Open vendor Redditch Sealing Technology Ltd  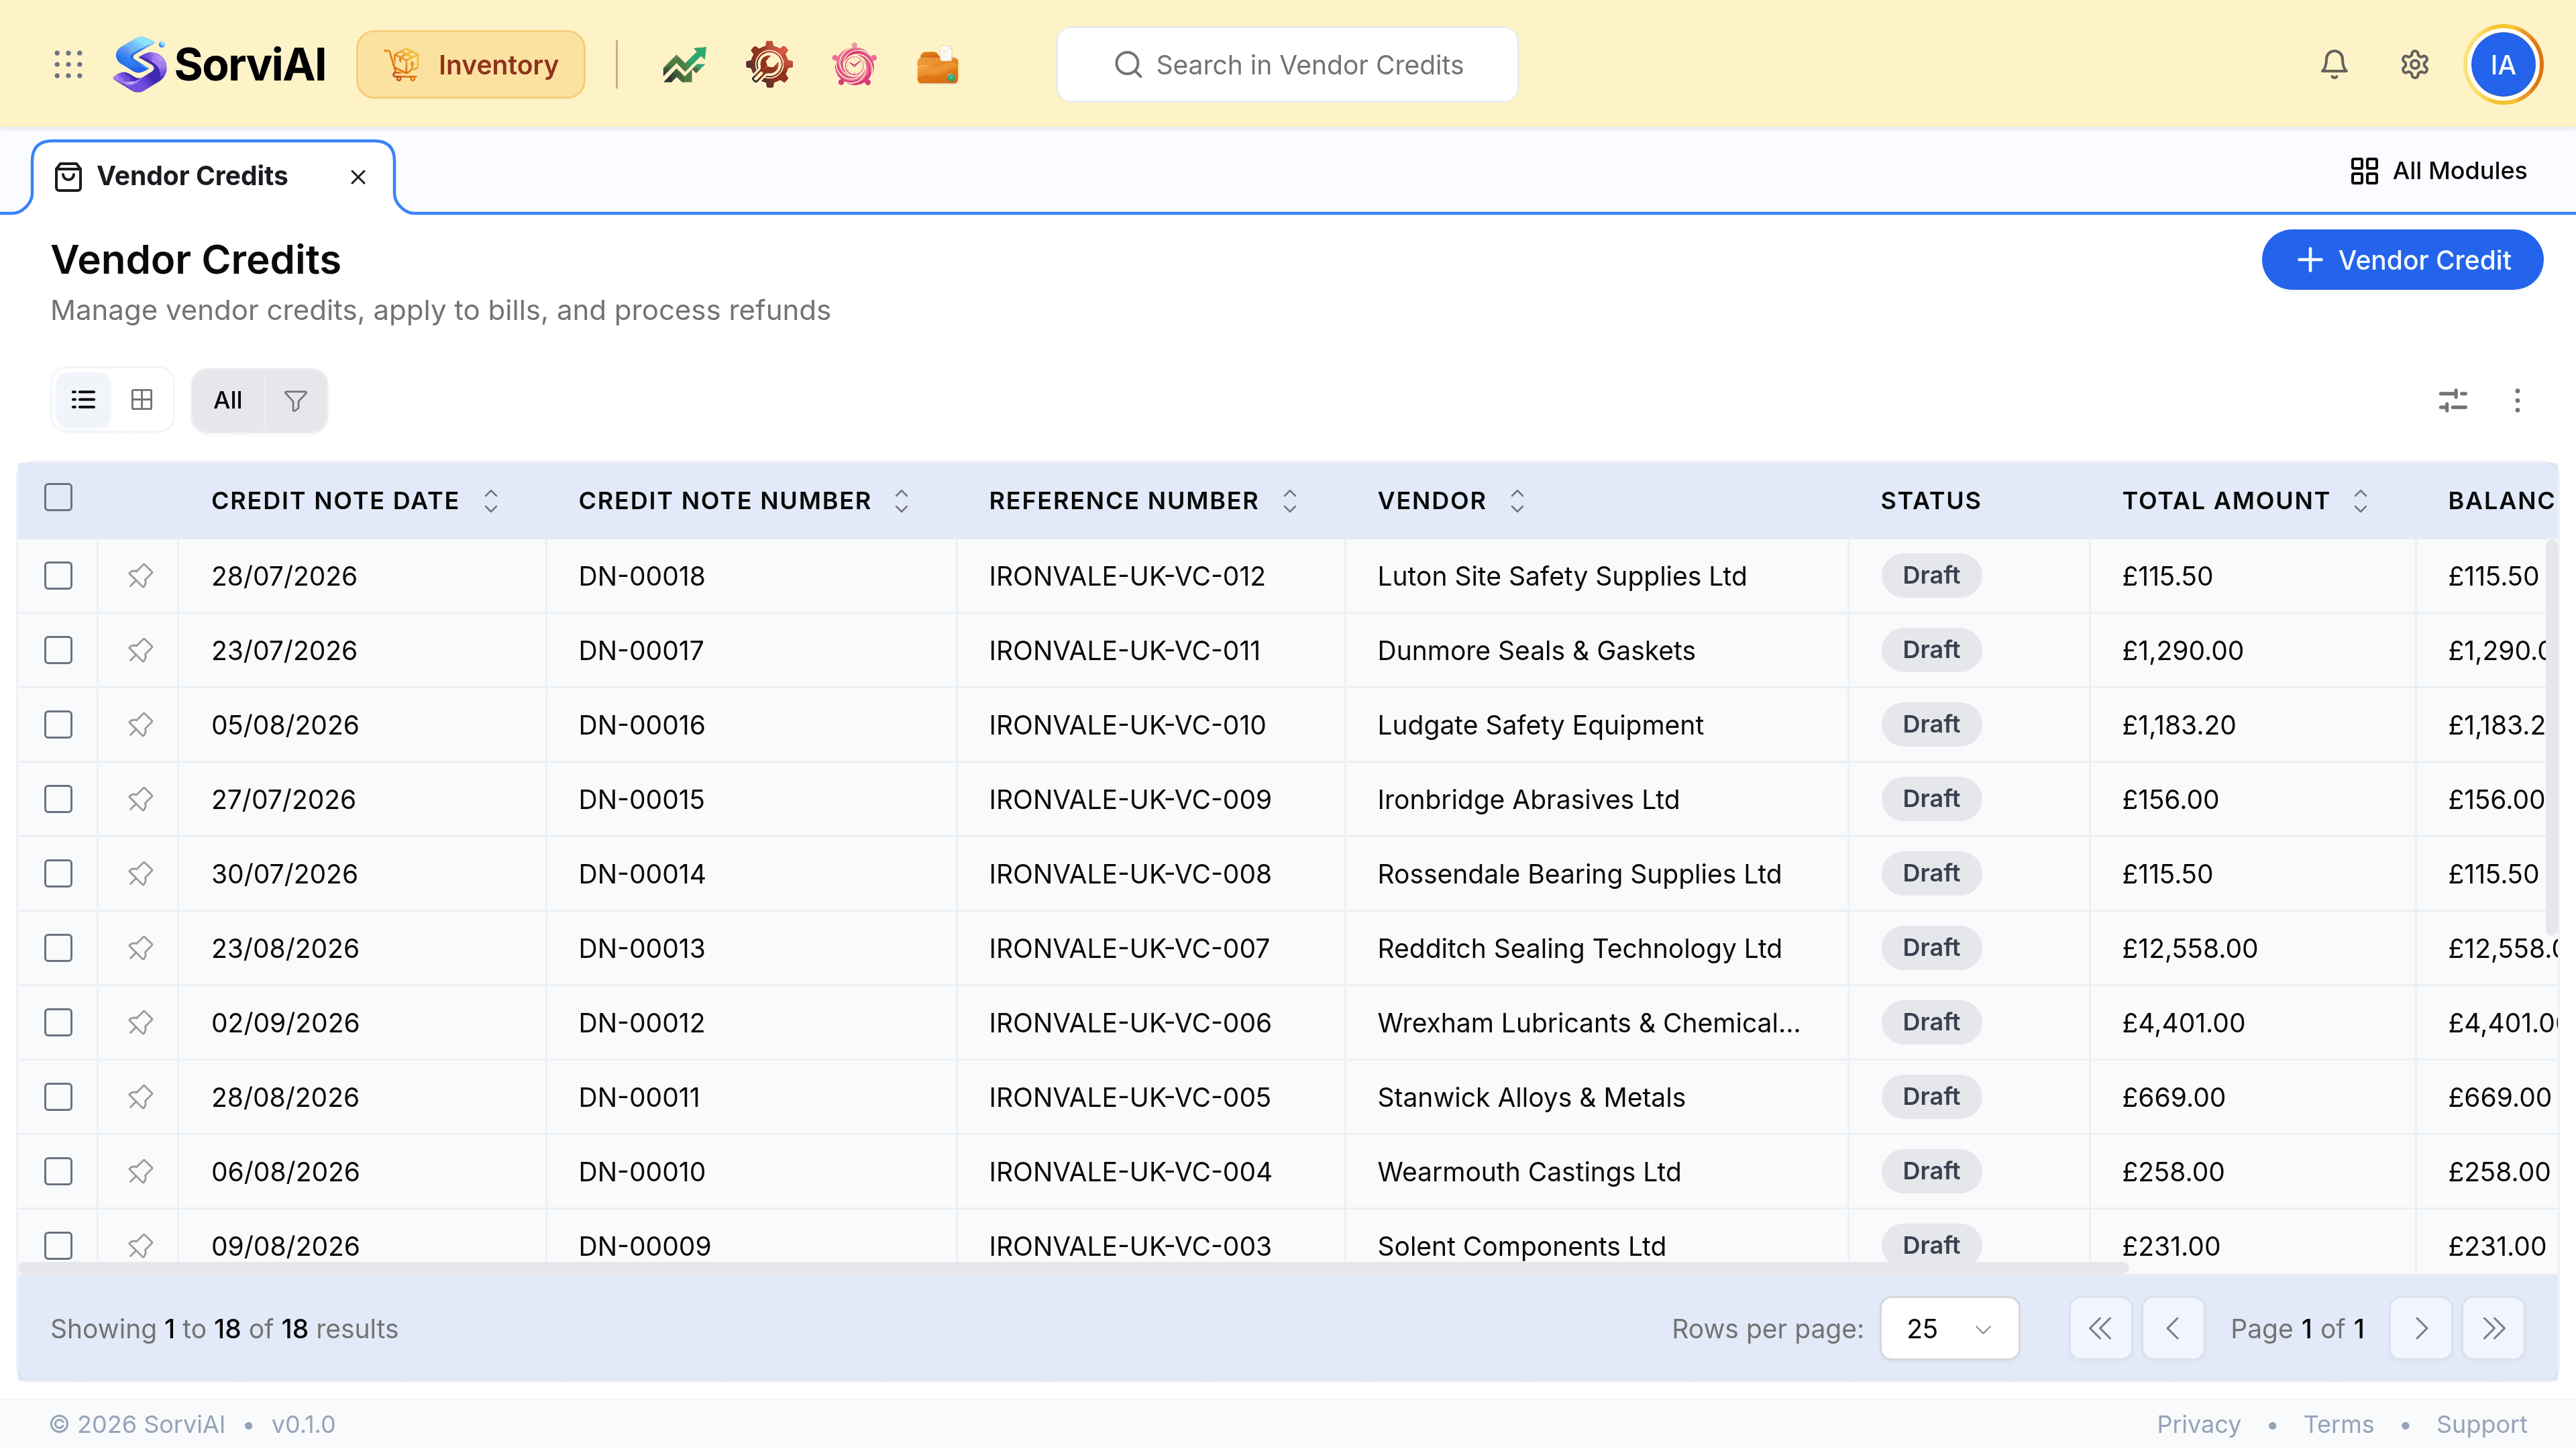(x=1579, y=948)
